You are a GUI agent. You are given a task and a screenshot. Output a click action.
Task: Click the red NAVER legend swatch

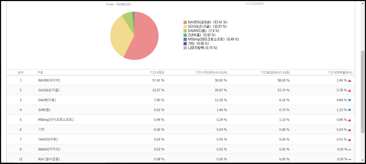pos(185,22)
